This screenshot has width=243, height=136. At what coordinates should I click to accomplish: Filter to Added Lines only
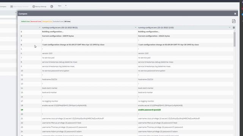[x=25, y=22]
